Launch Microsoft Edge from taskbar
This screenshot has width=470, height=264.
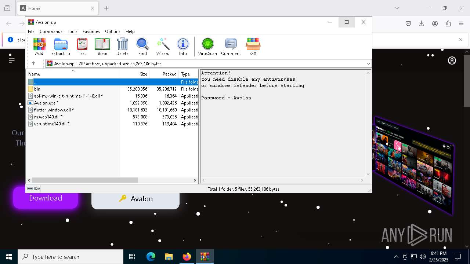(151, 257)
